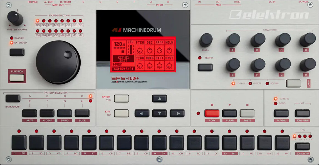
Task: Click the DIST parameter on the display
Action: pyautogui.click(x=169, y=63)
